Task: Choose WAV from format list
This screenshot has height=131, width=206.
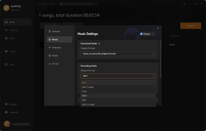Action: (118, 96)
